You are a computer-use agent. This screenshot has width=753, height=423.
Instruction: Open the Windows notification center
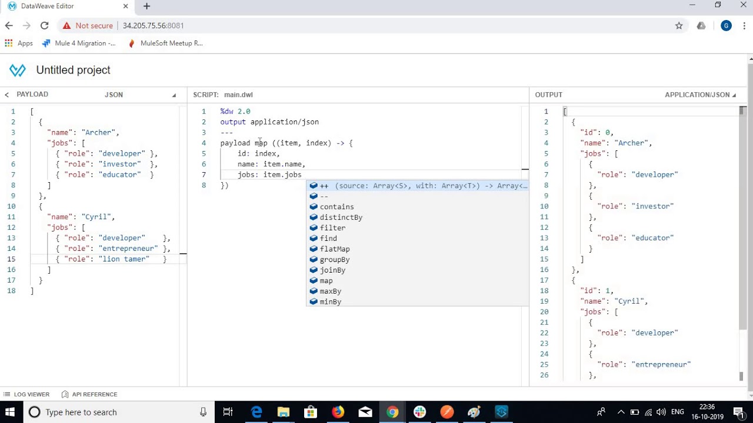click(x=738, y=412)
